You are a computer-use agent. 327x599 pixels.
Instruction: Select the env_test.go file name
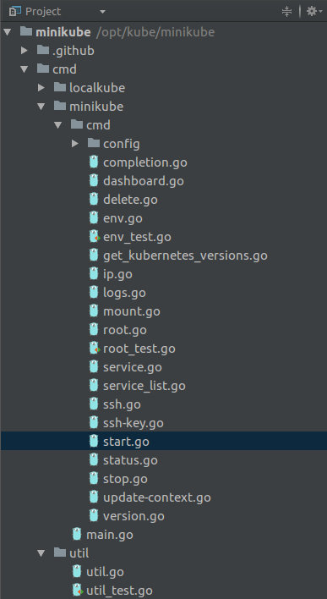coord(138,237)
